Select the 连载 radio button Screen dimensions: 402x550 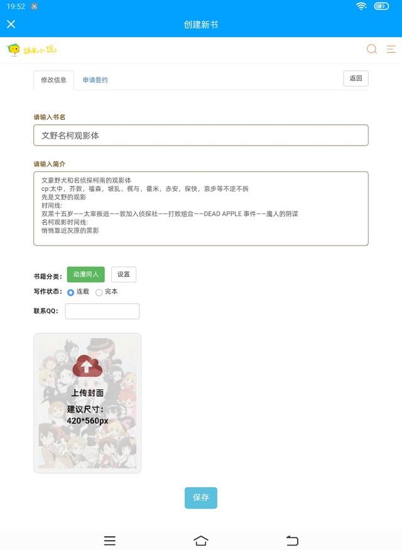click(x=70, y=292)
